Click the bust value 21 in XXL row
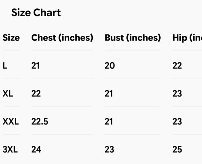Viewport: 202px width, 164px height. coord(109,121)
